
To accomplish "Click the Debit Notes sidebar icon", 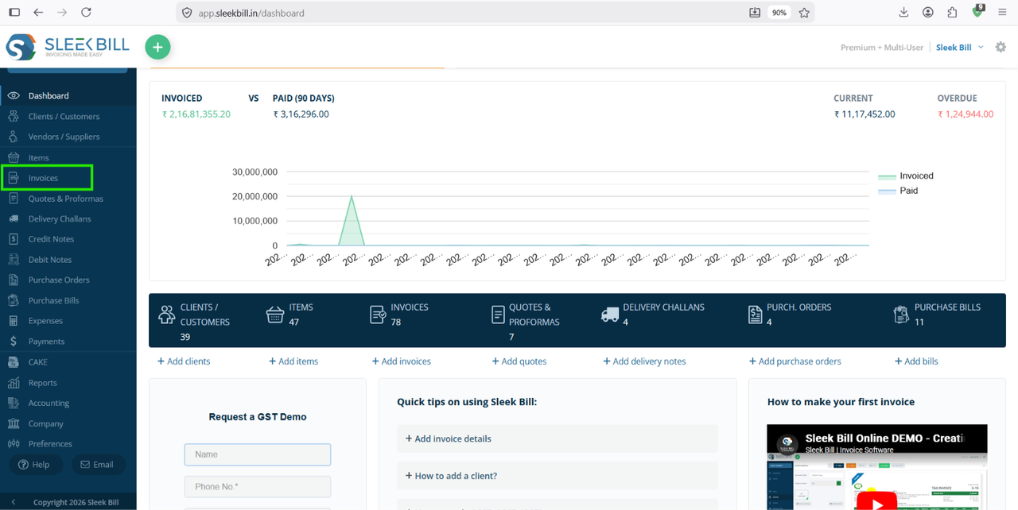I will [14, 260].
